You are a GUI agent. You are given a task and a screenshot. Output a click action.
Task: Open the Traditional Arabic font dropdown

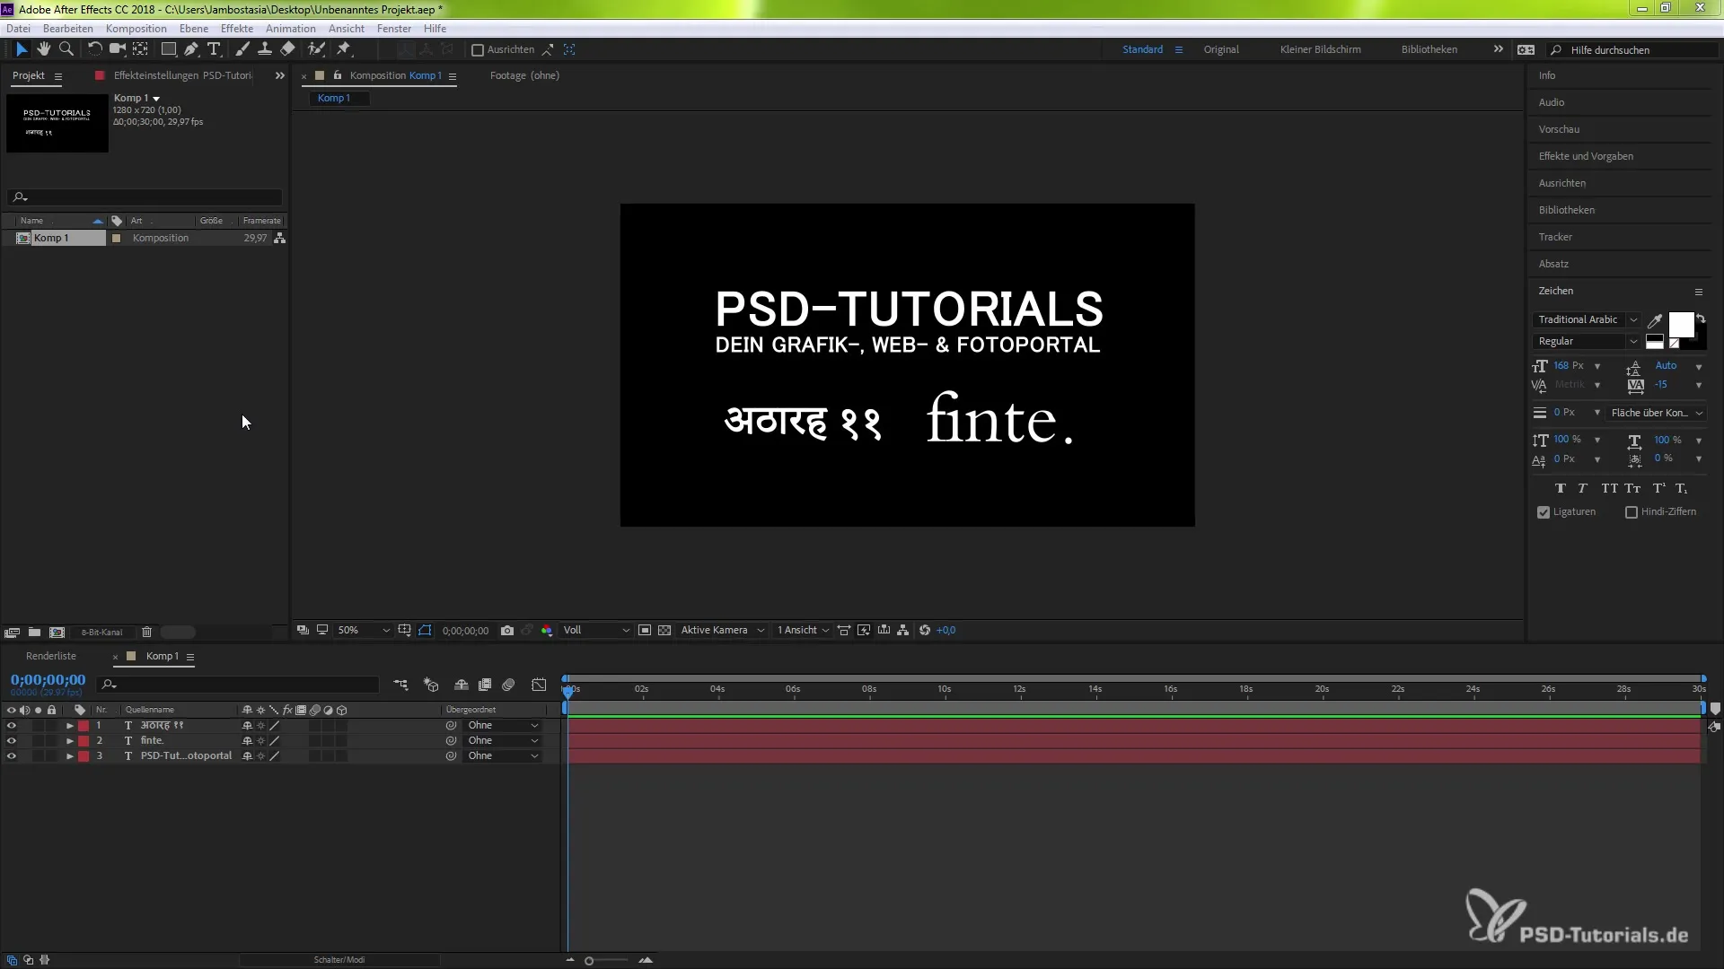(1586, 319)
